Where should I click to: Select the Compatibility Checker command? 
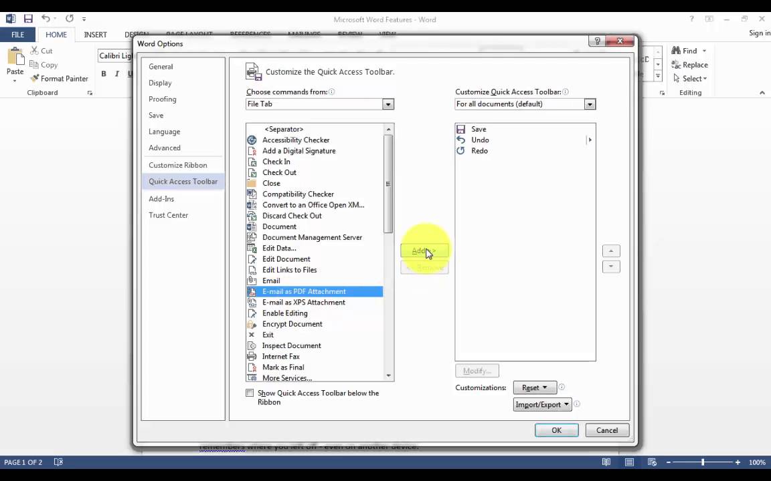point(315,194)
